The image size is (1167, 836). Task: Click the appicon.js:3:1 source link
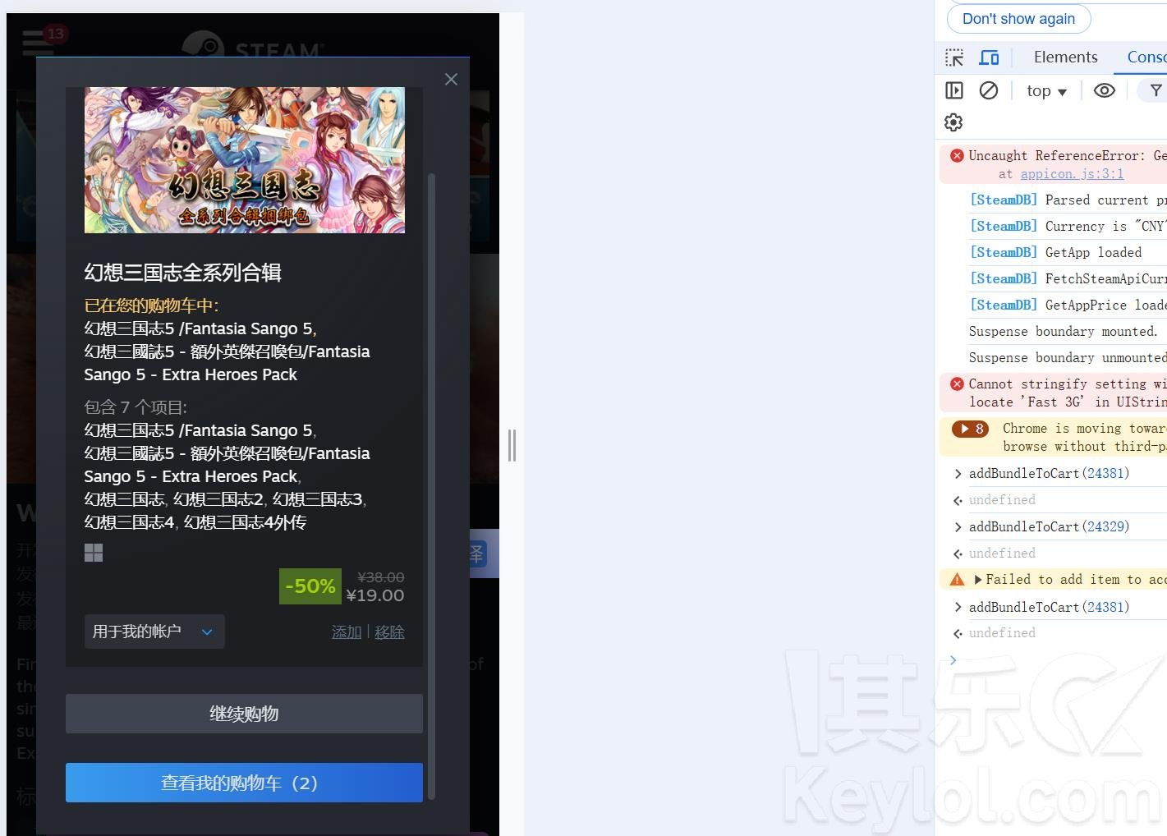pos(1072,174)
